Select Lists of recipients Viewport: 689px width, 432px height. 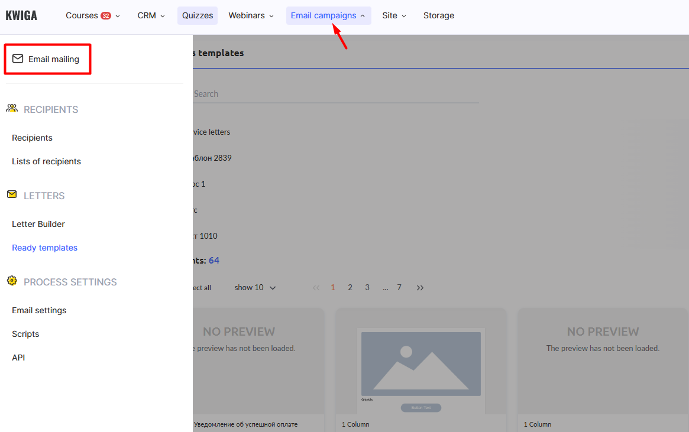point(46,161)
